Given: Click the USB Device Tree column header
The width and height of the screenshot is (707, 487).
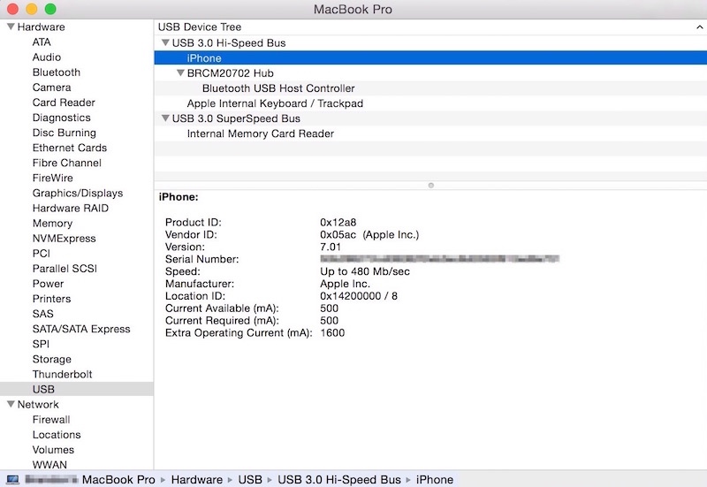Looking at the screenshot, I should [x=430, y=27].
